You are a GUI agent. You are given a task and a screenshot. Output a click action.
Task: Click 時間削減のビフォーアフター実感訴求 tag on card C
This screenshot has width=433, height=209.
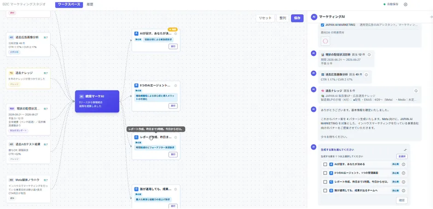click(x=155, y=147)
